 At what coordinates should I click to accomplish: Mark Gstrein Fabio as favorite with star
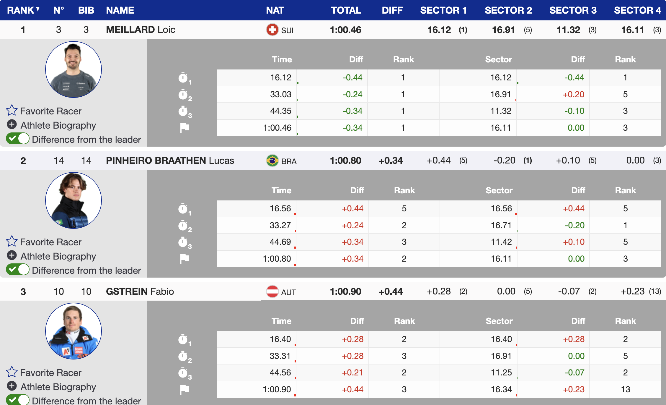[x=12, y=372]
